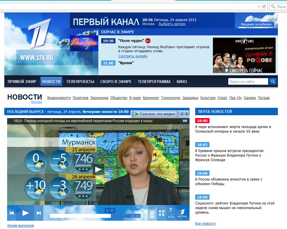This screenshot has width=287, height=229.
Task: Open 'Однако' link
Action: [x=250, y=98]
